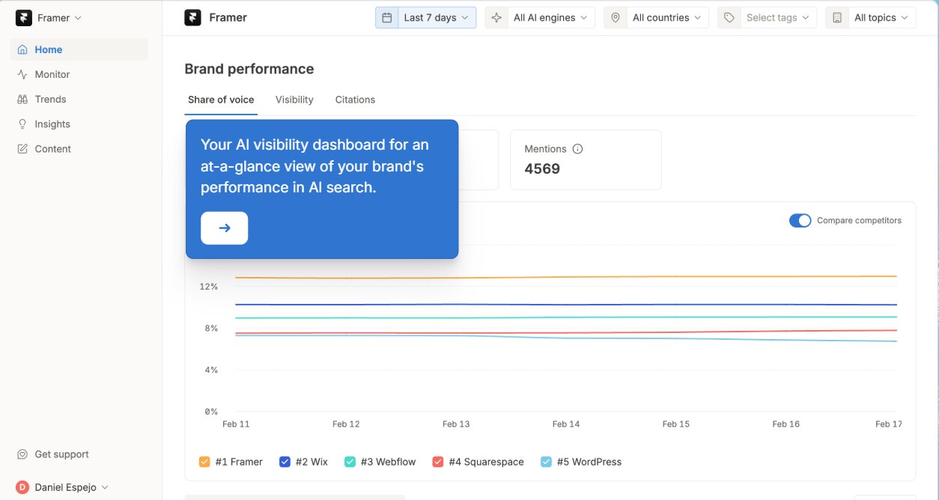Click the 8% axis label
The width and height of the screenshot is (939, 500).
click(x=211, y=329)
